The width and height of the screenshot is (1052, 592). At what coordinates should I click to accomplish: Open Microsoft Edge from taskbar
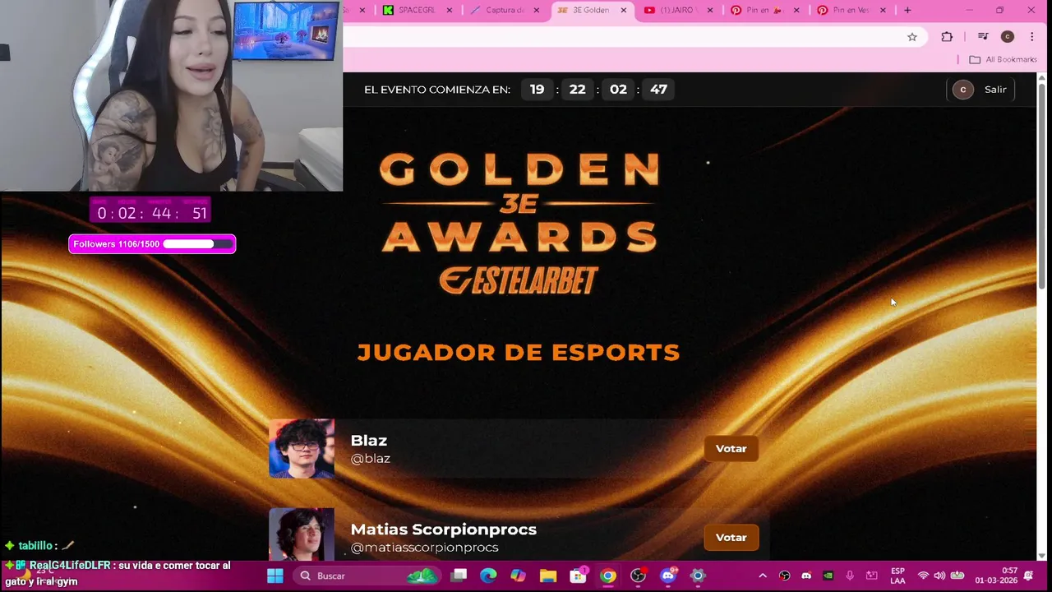(x=488, y=576)
